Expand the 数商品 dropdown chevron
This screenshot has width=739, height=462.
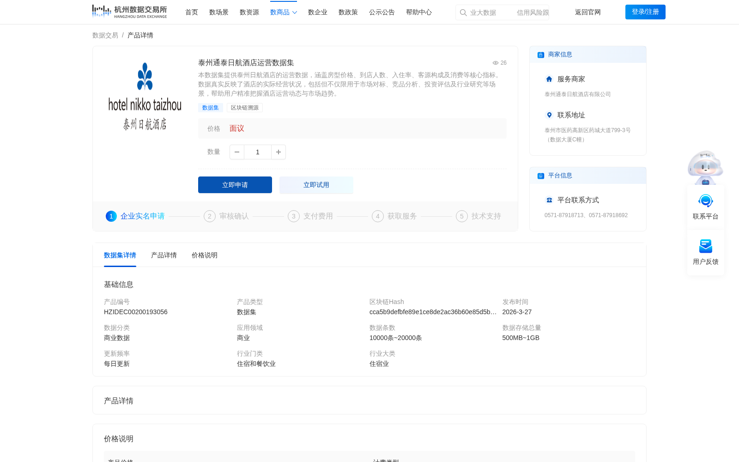click(295, 12)
